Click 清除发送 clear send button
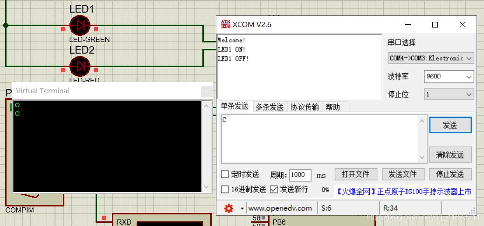484x226 pixels. tap(450, 155)
